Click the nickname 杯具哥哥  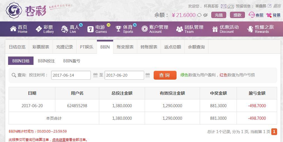coord(211,6)
